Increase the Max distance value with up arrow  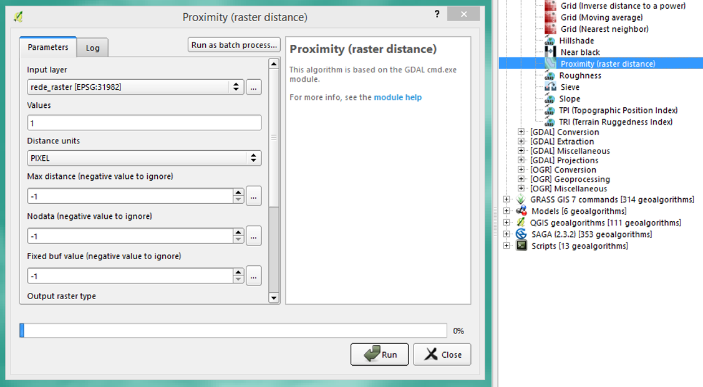tap(238, 193)
